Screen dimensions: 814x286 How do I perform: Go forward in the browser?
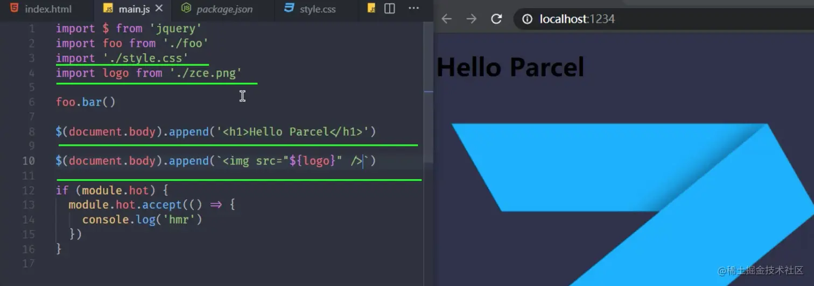click(x=472, y=19)
